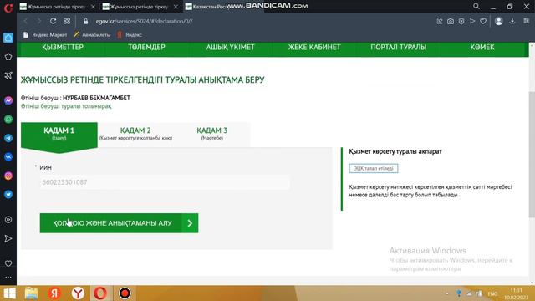Go forward to the next page
Viewport: 535px width, 301px height.
tap(39, 21)
